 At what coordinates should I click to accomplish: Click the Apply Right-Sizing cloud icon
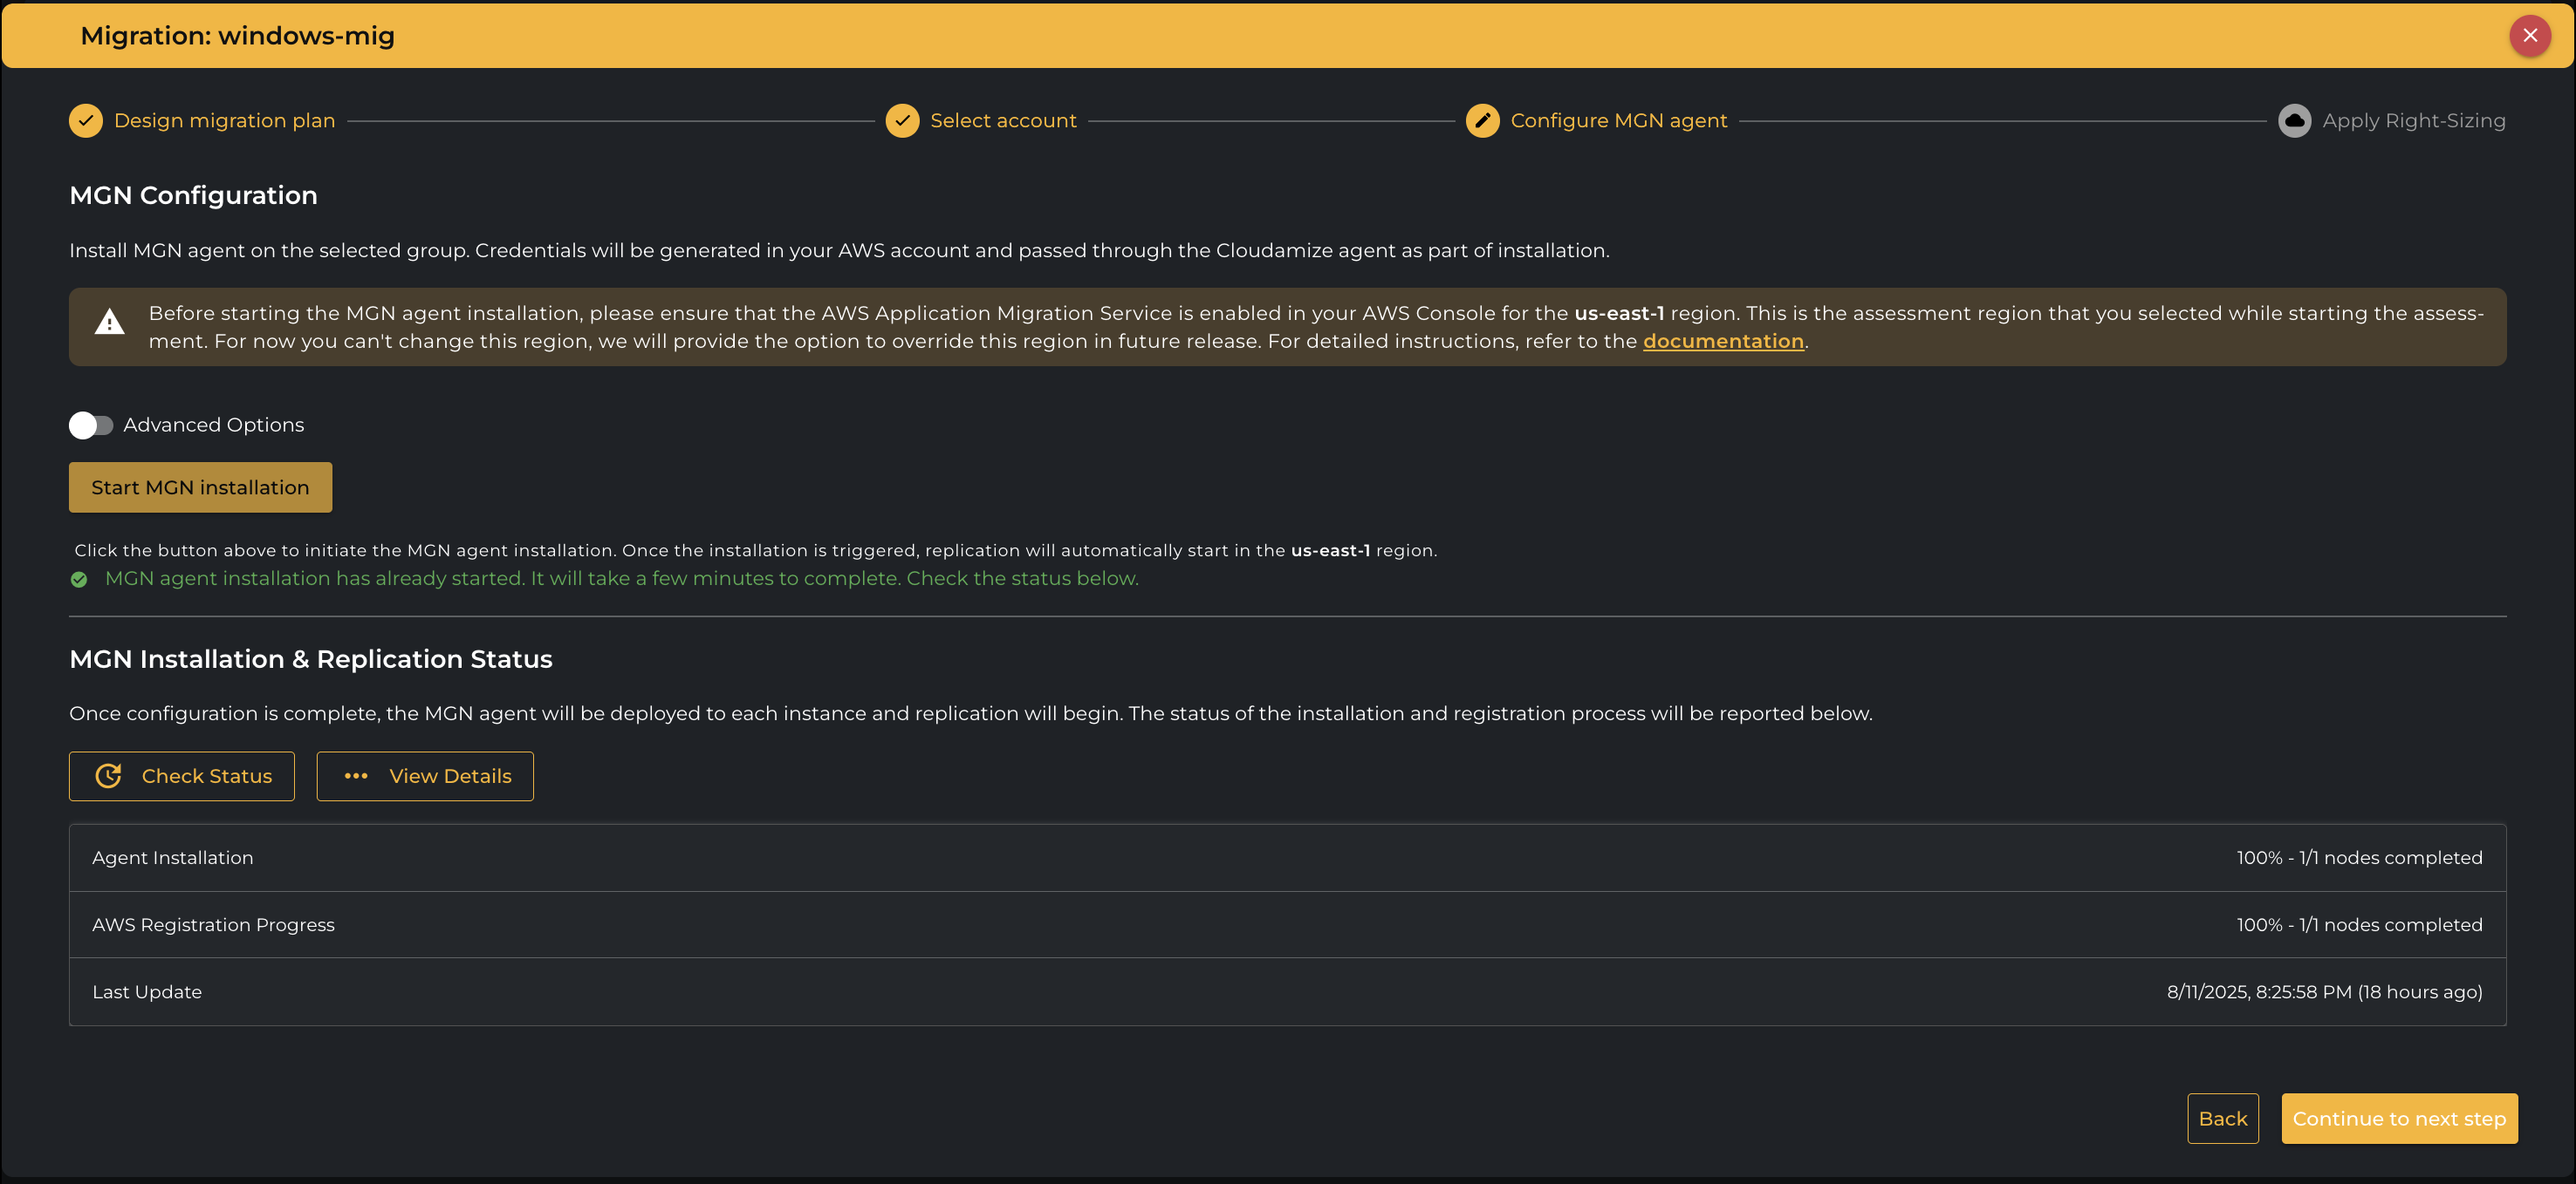click(2294, 121)
